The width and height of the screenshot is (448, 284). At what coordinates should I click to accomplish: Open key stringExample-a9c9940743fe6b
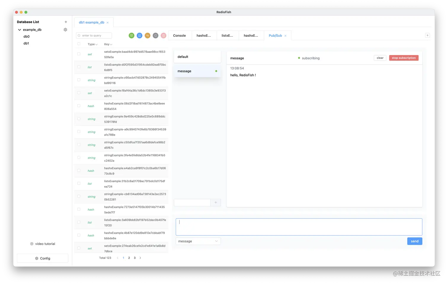coord(135,132)
